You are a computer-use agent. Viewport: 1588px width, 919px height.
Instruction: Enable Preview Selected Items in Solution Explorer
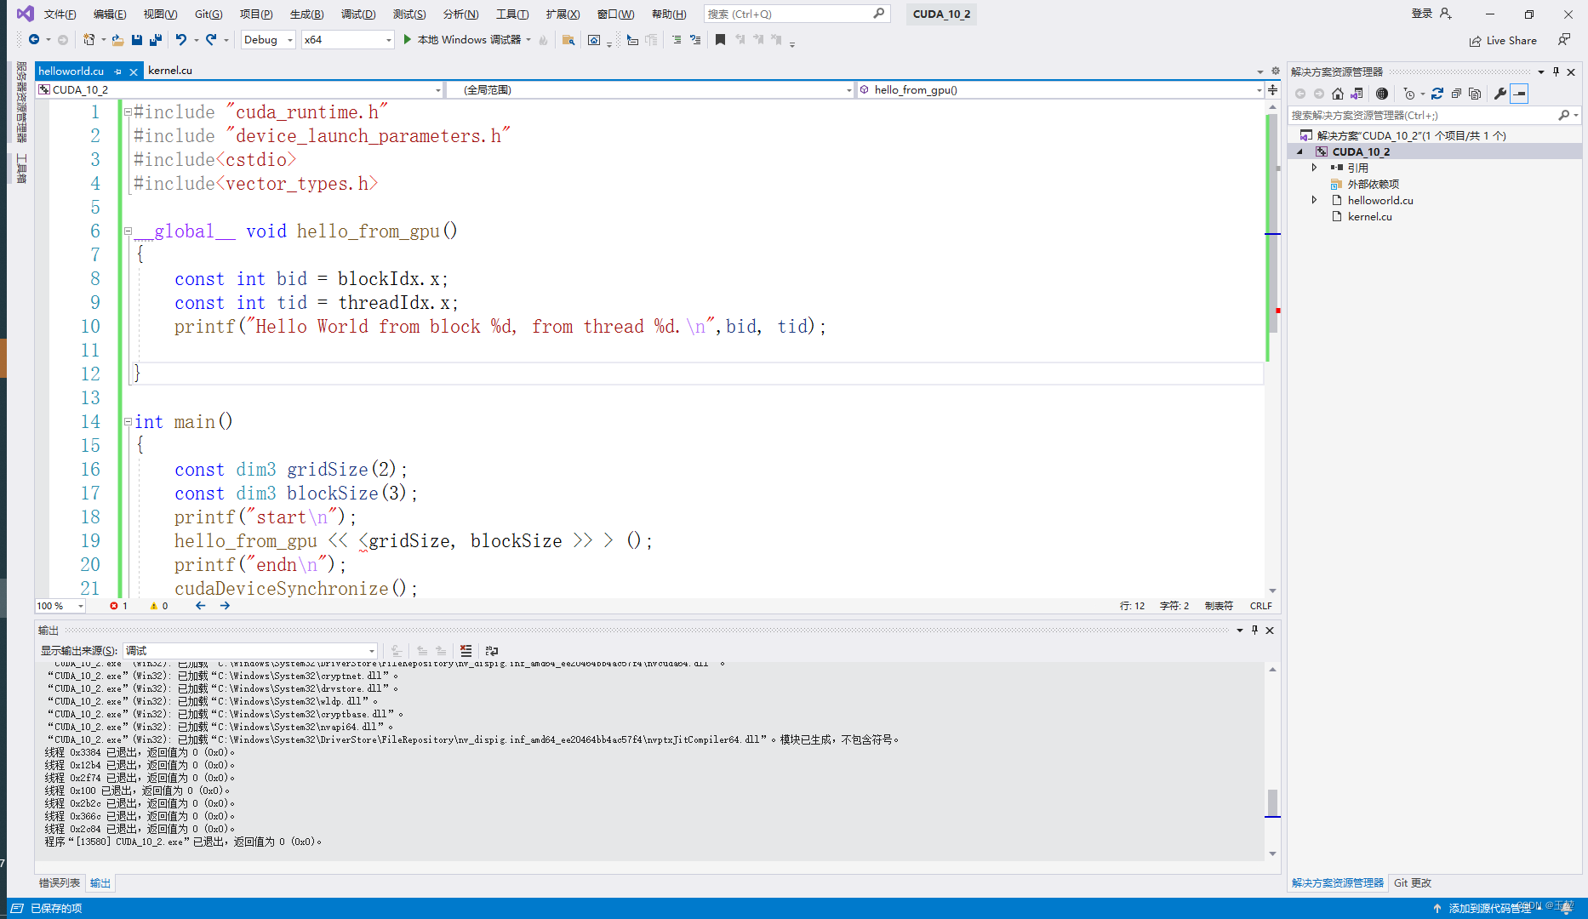tap(1476, 94)
